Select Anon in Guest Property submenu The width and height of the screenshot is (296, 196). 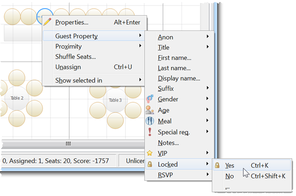tap(179, 37)
